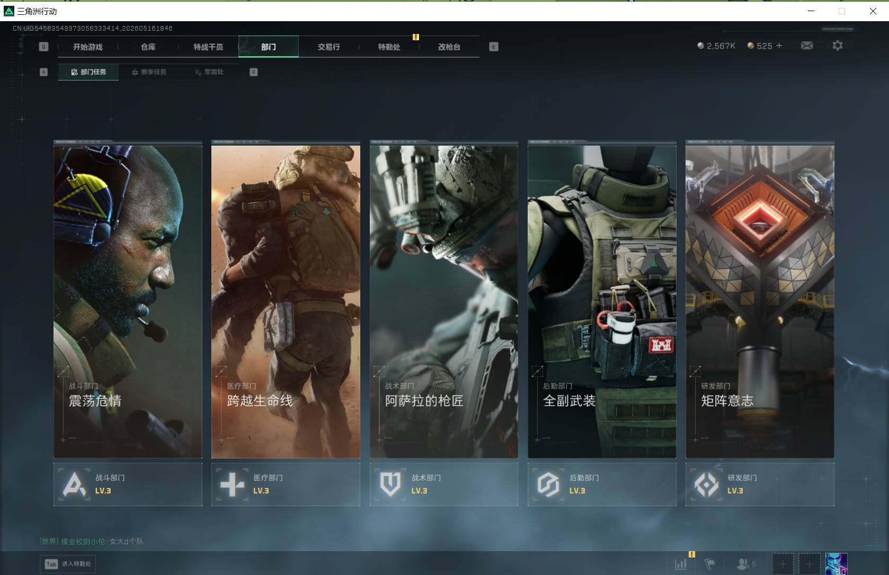Screen dimensions: 889x575
Task: Click the E key hint after 改枪台
Action: pos(493,47)
